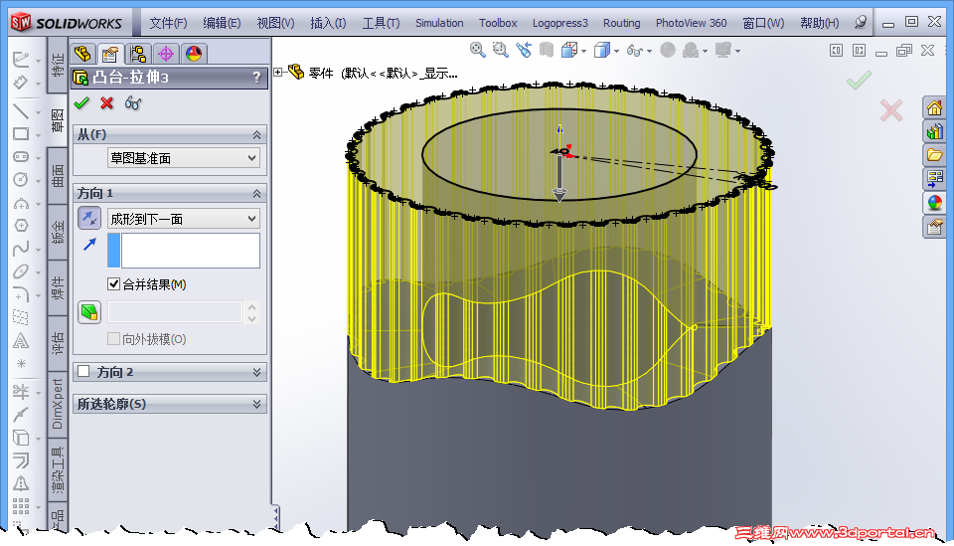Click the Linear Sketch Pattern grid icon
This screenshot has width=954, height=546.
tap(21, 505)
